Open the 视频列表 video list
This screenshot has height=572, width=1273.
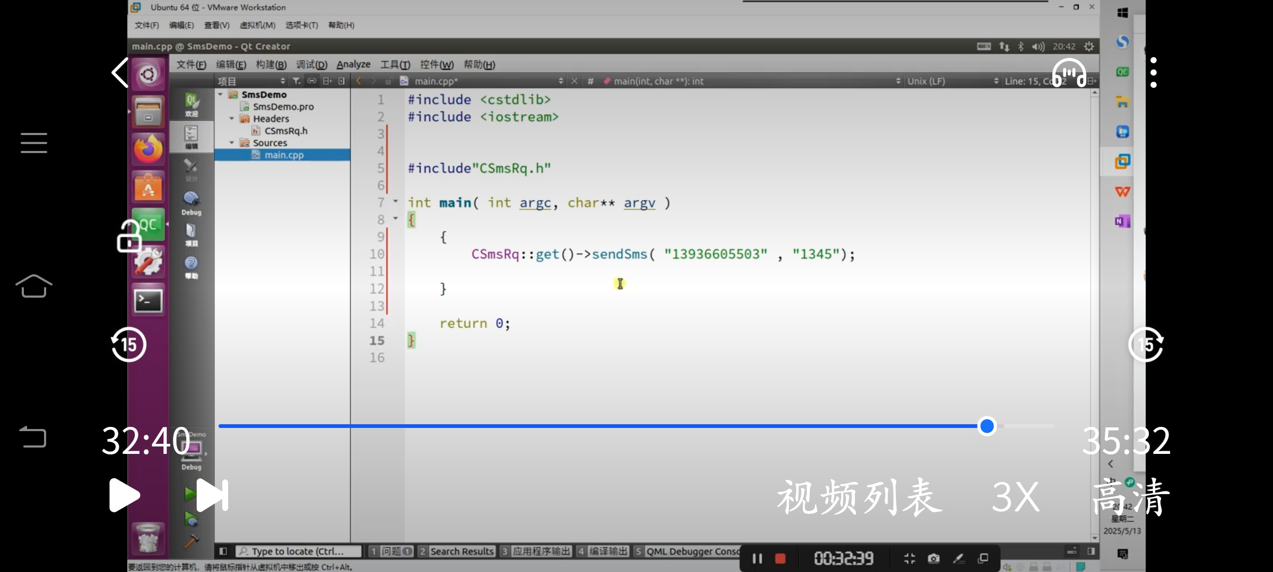[859, 497]
